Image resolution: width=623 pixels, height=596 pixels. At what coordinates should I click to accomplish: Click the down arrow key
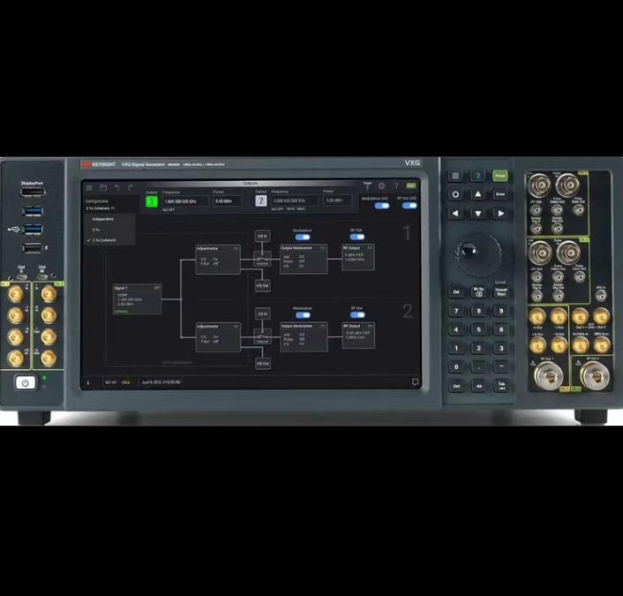(x=478, y=214)
